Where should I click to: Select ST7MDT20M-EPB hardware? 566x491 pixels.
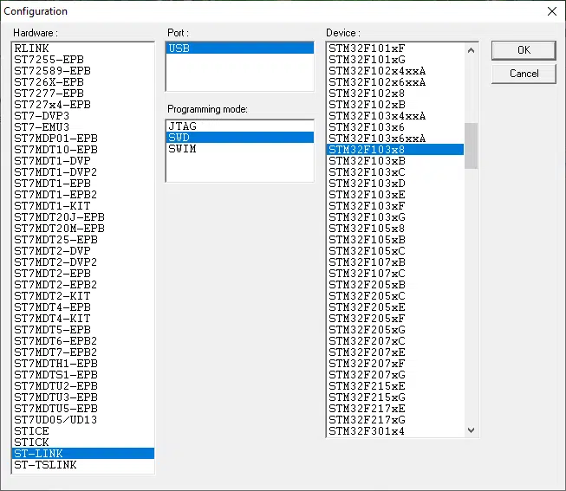83,229
